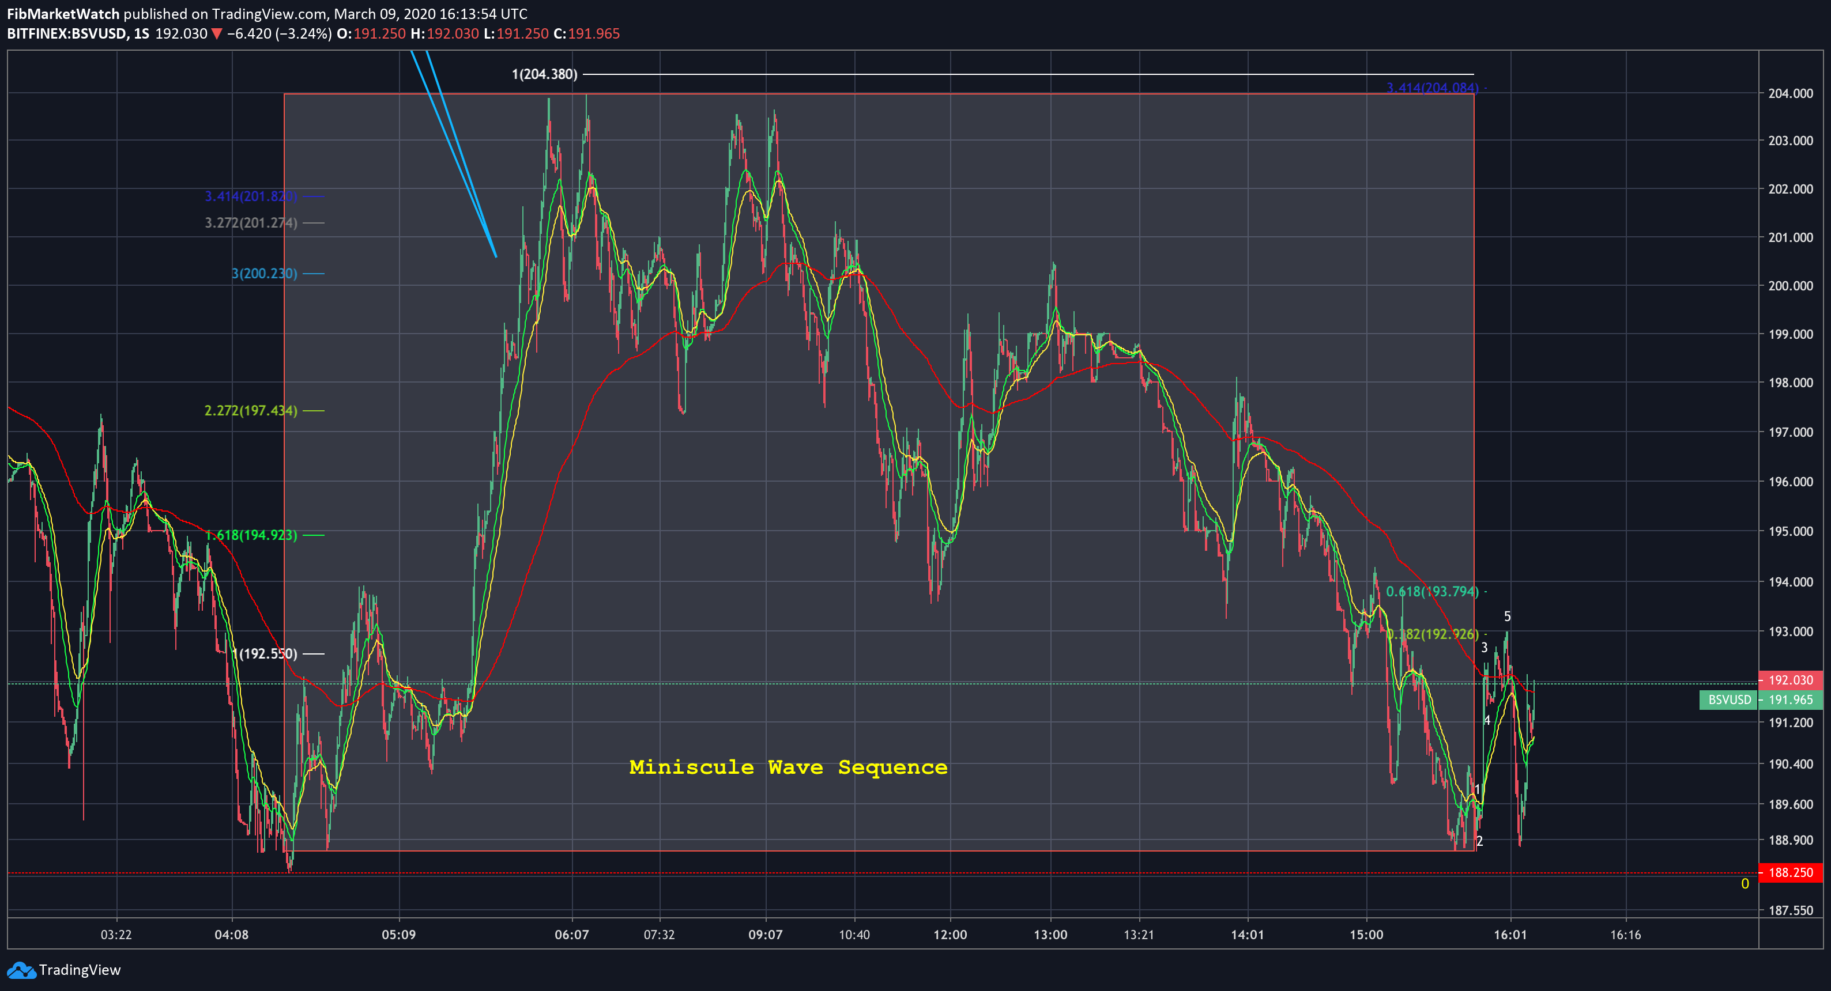Click the H:192.030 high value
The height and width of the screenshot is (991, 1831).
point(445,33)
